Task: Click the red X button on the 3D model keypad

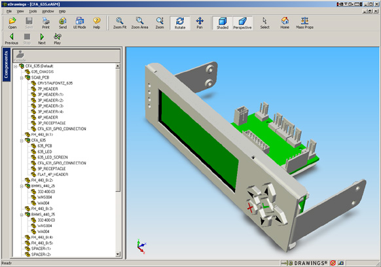Action: (x=250, y=208)
